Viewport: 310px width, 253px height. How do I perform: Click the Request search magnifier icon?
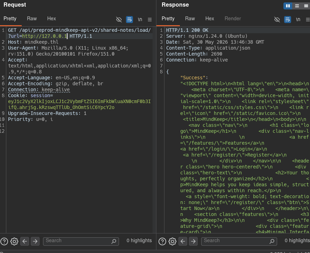coord(114,241)
